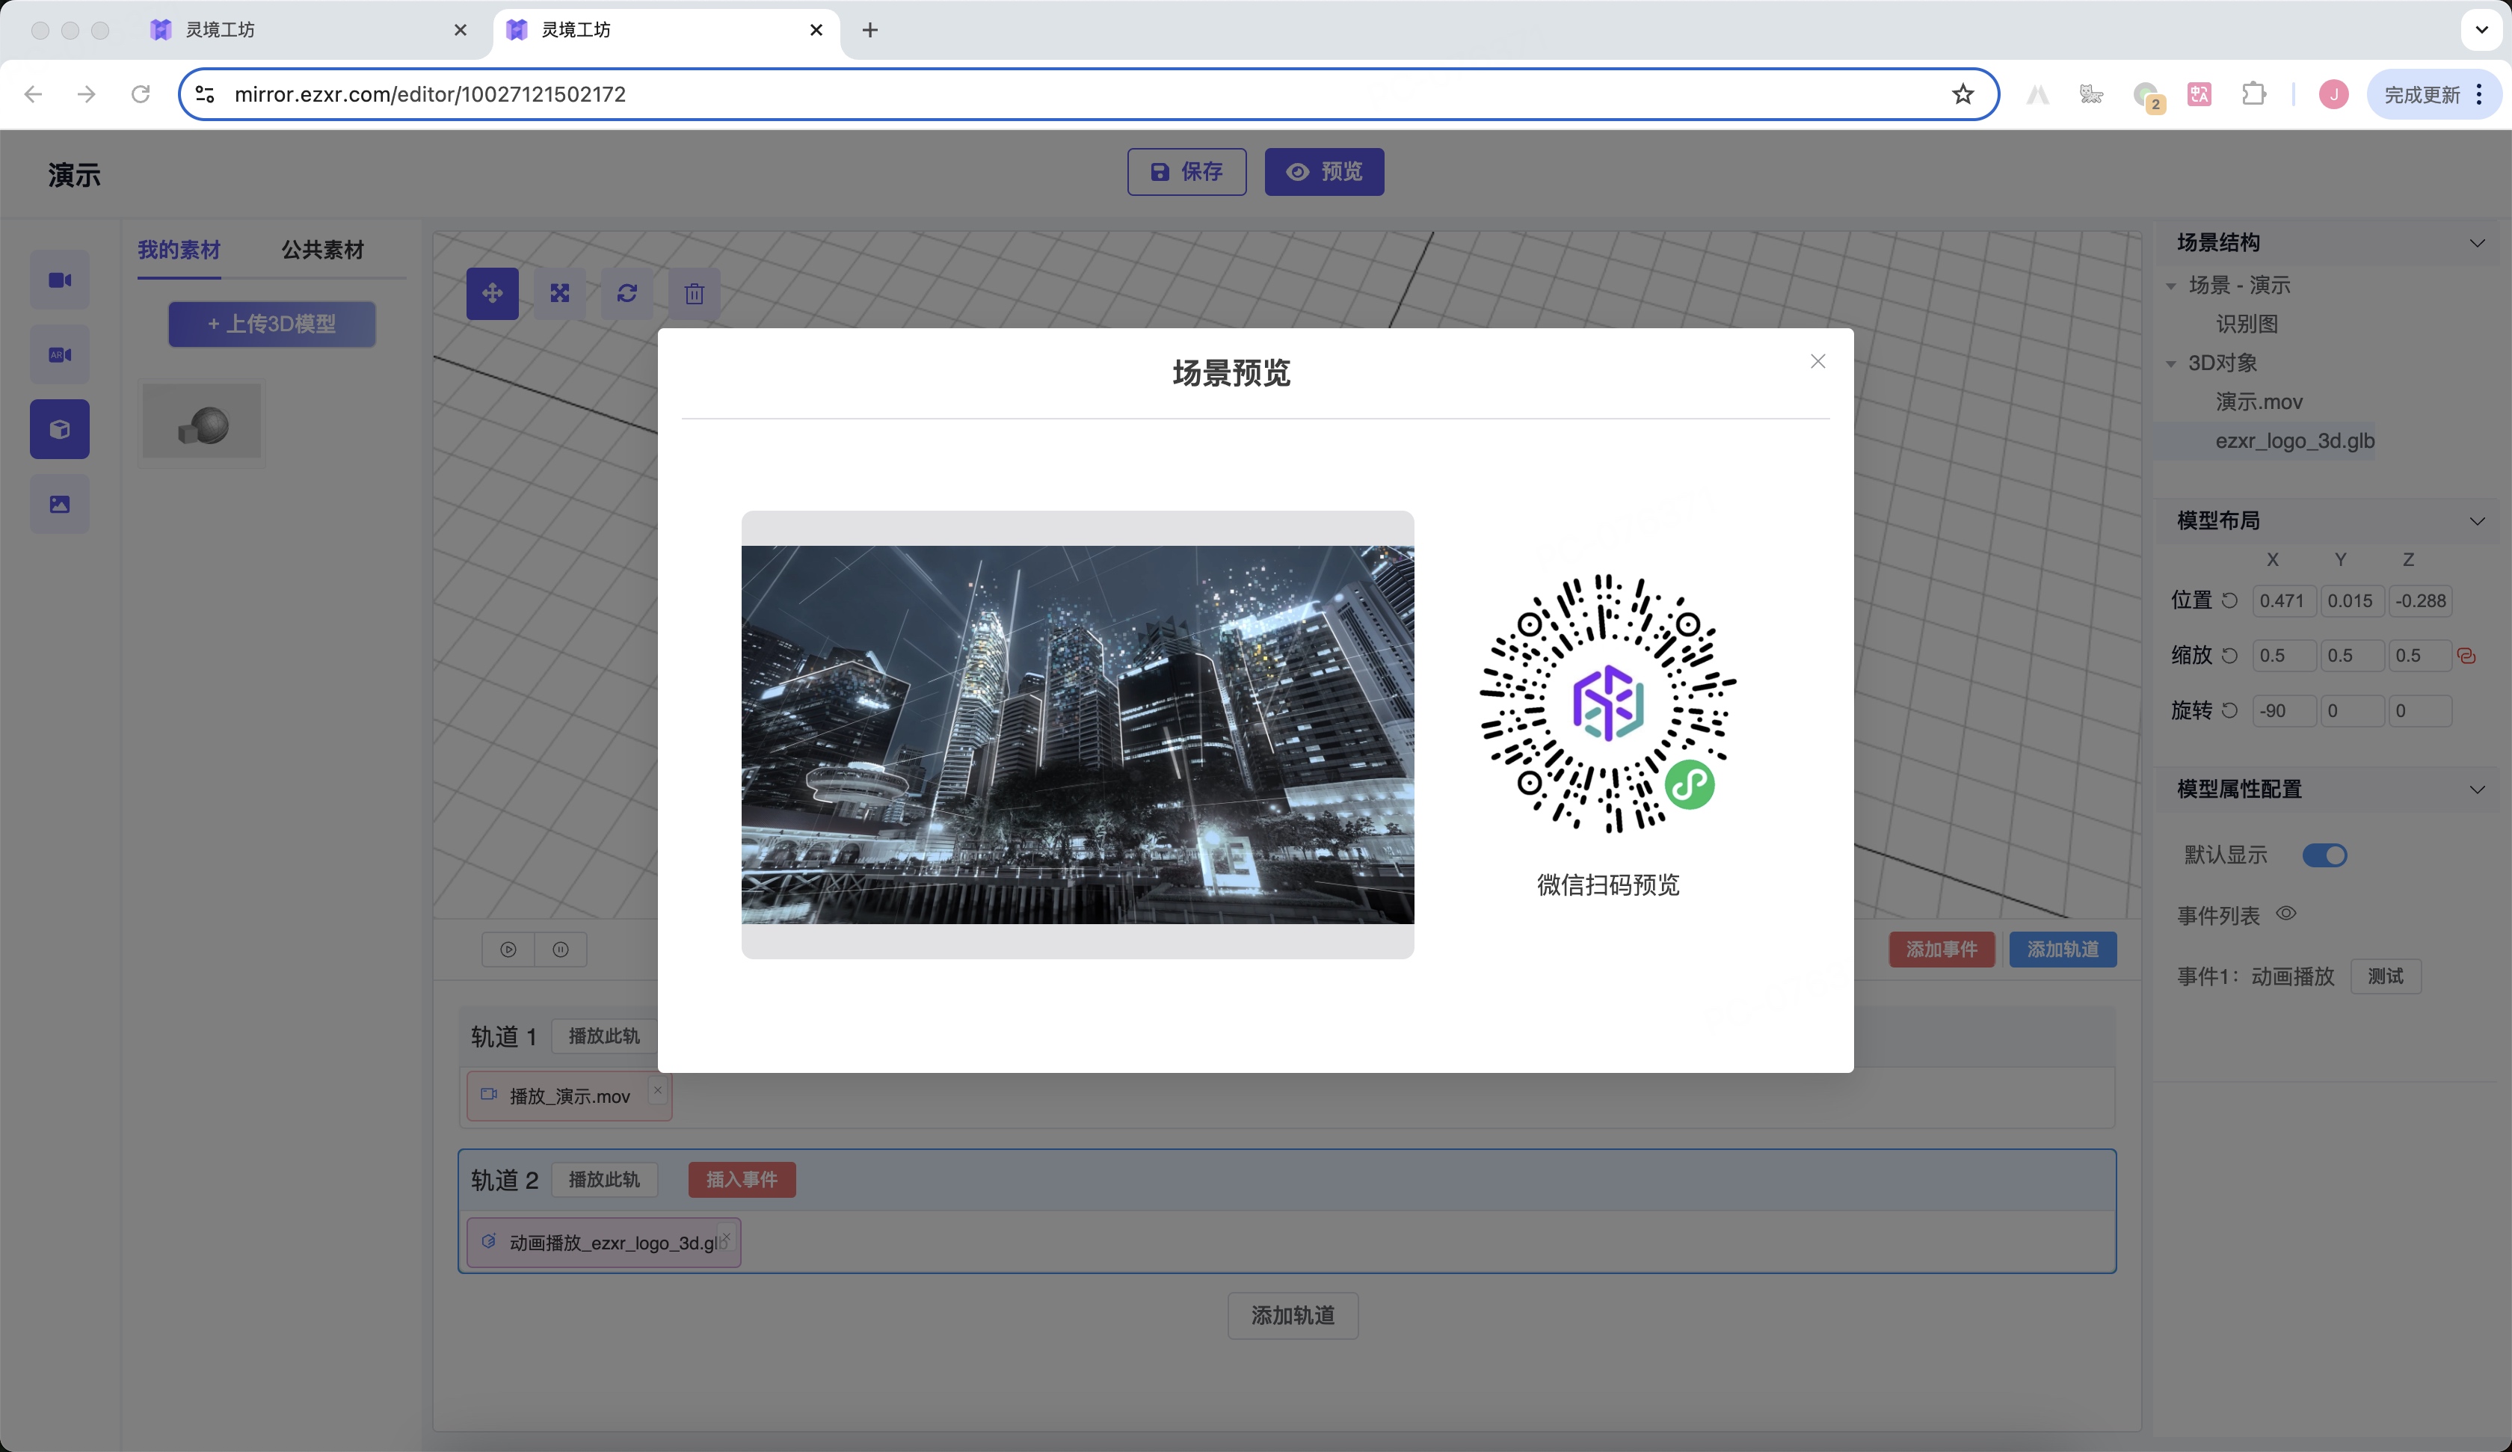This screenshot has width=2512, height=1452.
Task: Close the active 灵境工坊 browser tab
Action: 816,30
